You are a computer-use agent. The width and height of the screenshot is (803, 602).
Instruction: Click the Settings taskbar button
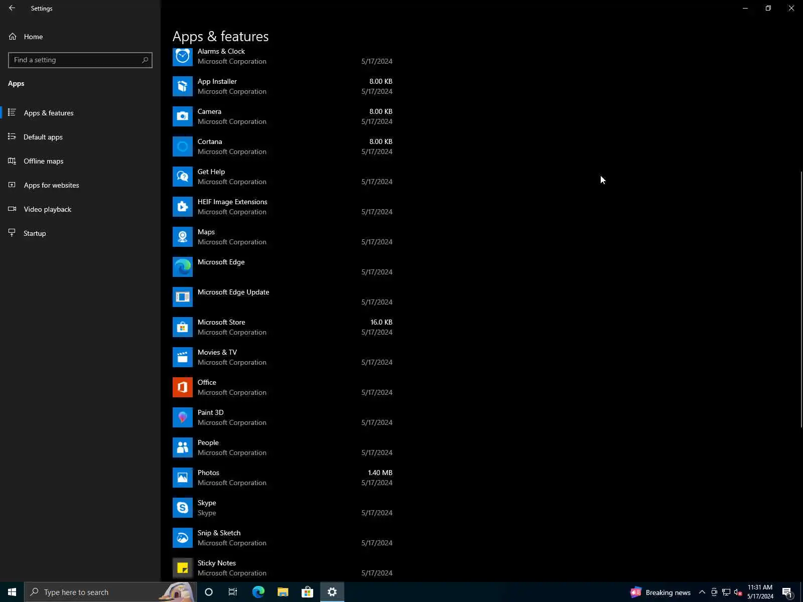pos(332,592)
